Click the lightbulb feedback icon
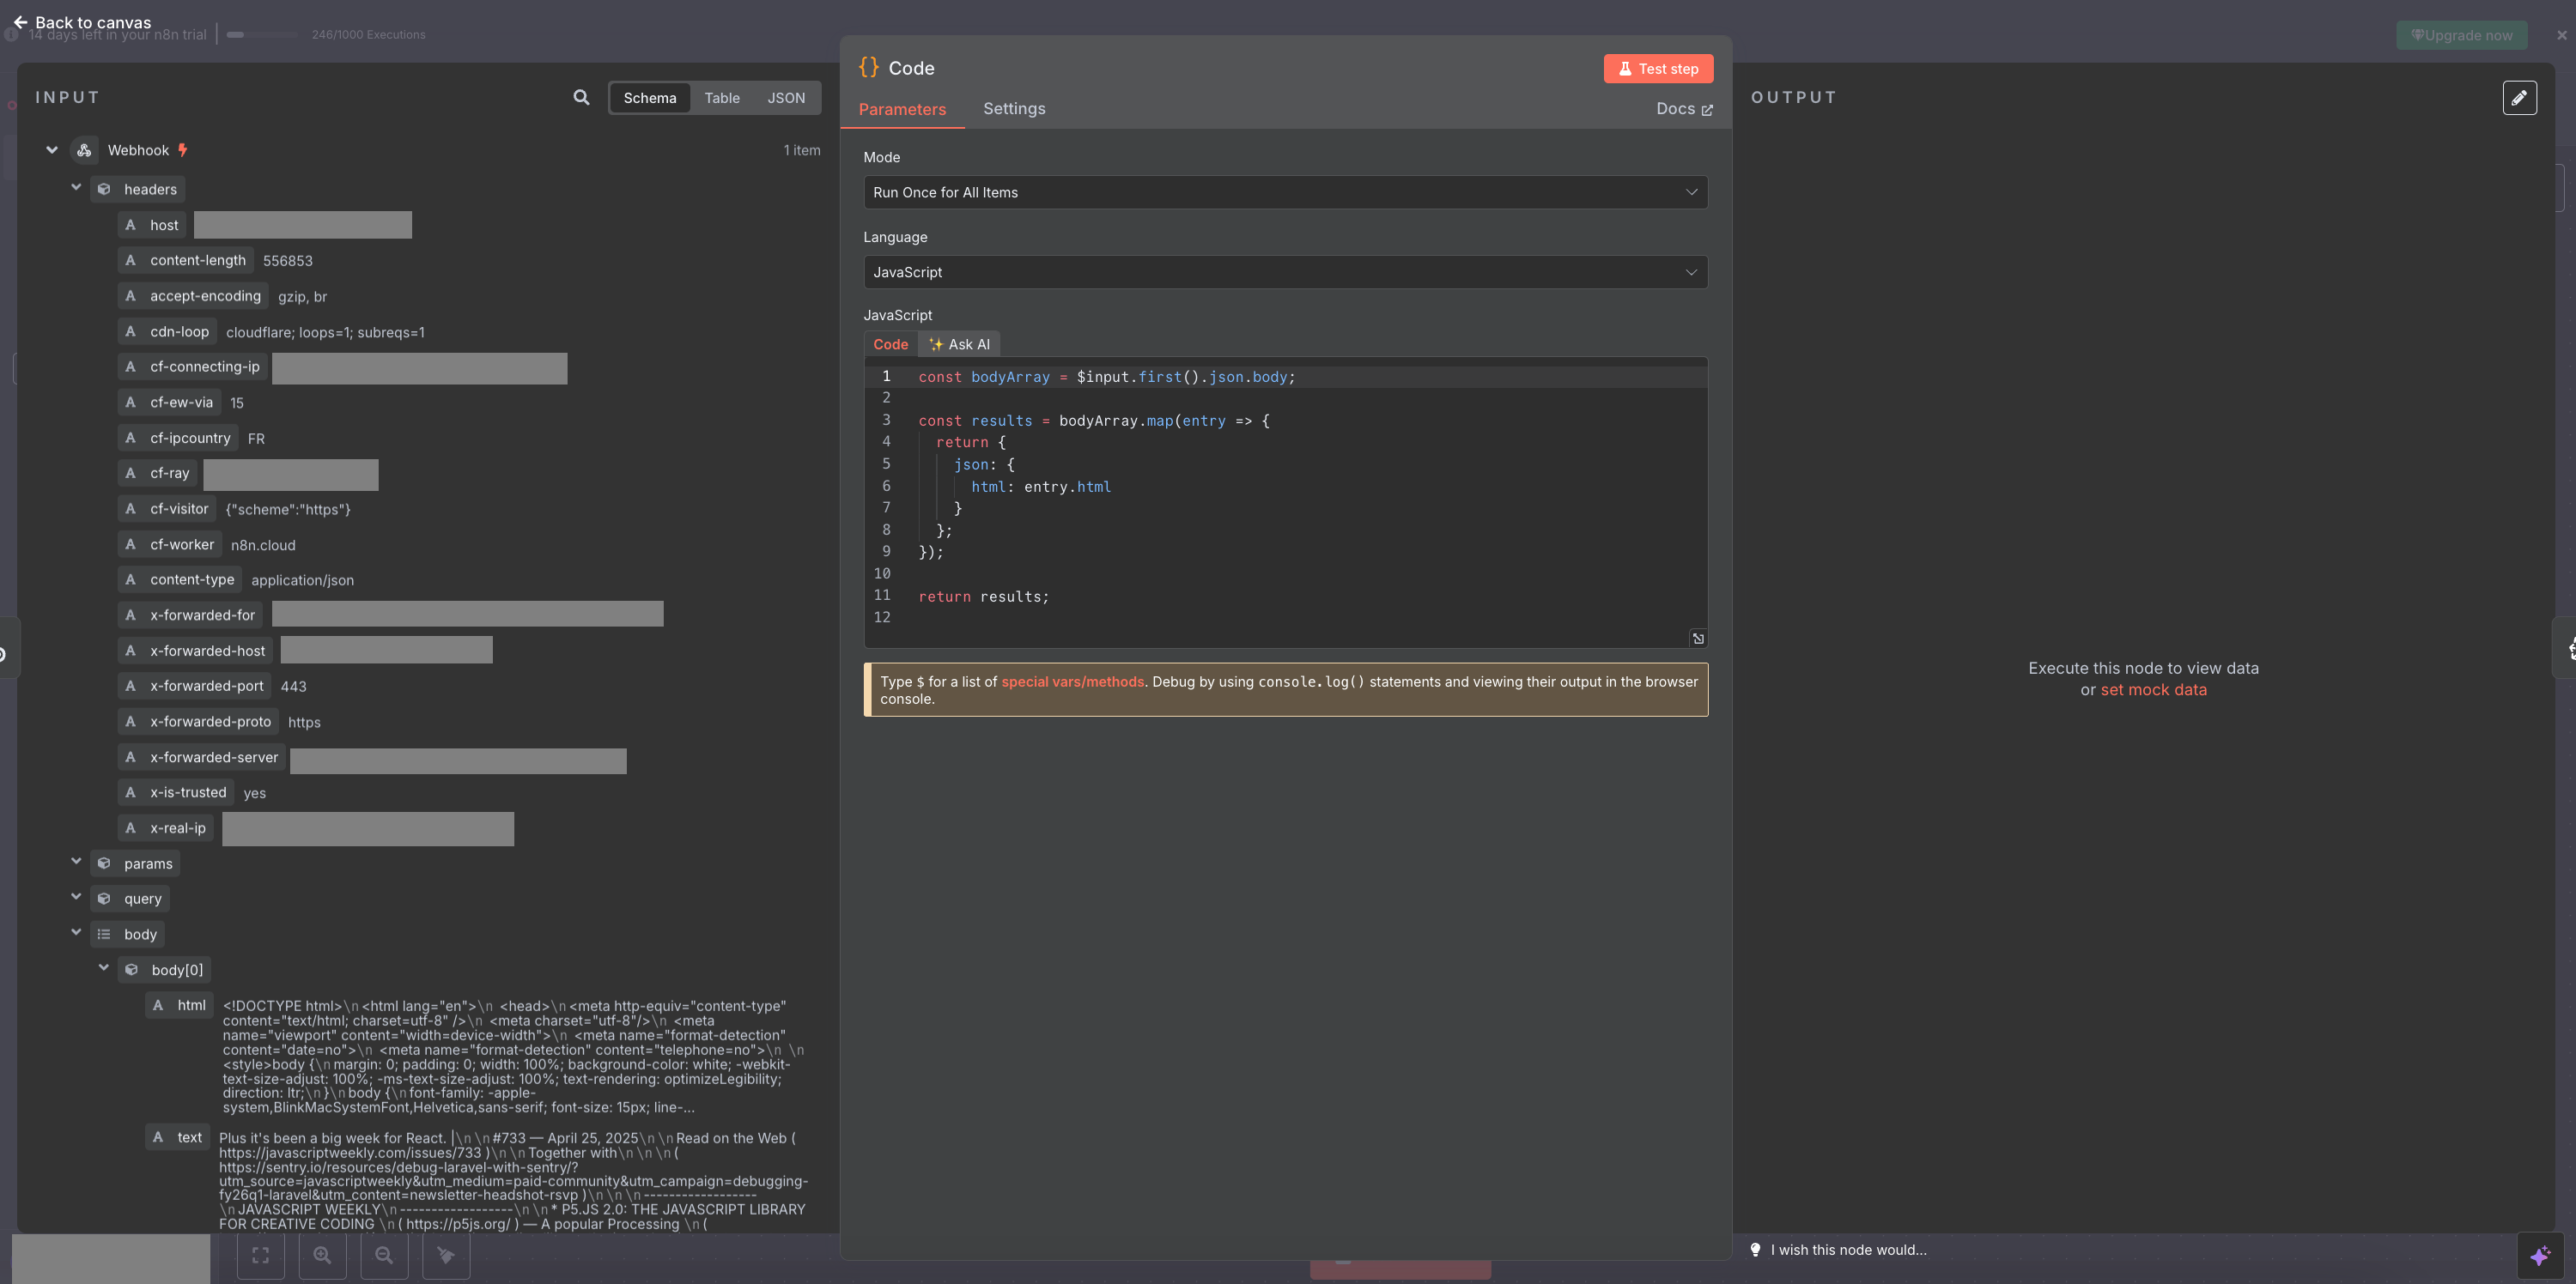 click(x=1755, y=1249)
